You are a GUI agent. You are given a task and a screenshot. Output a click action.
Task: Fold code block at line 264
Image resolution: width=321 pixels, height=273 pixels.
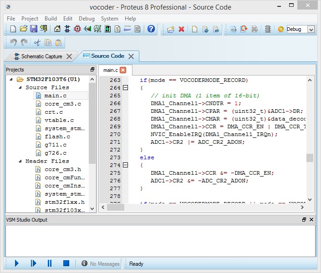tap(126, 88)
